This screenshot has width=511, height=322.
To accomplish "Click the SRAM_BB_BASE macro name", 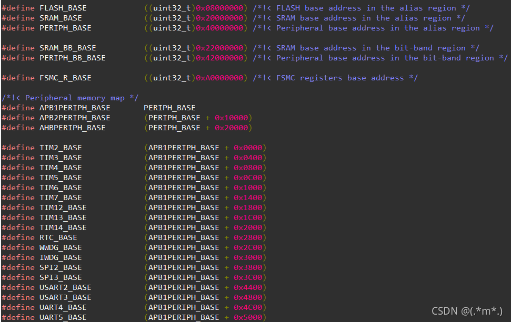I will point(68,48).
